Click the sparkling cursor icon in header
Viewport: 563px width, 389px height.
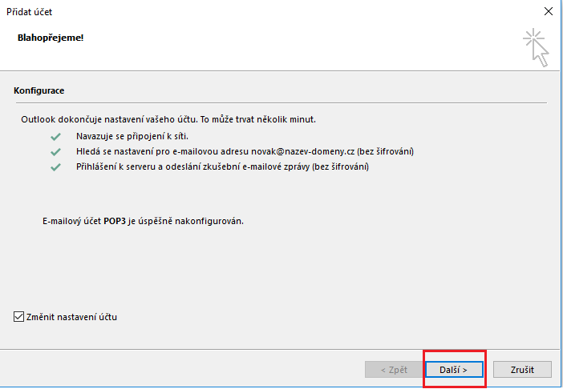click(x=536, y=47)
